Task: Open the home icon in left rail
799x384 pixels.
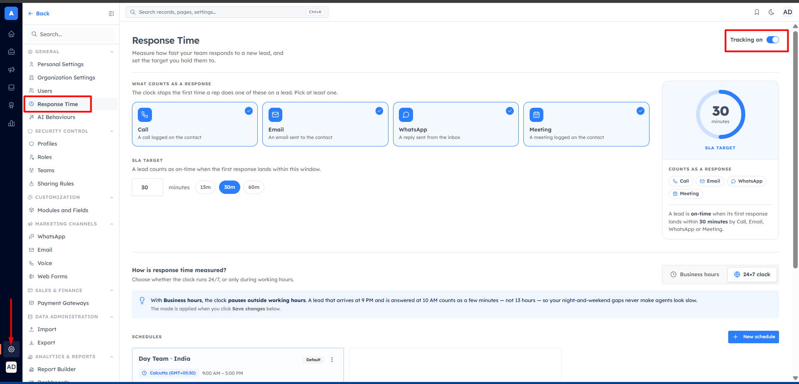Action: tap(11, 34)
